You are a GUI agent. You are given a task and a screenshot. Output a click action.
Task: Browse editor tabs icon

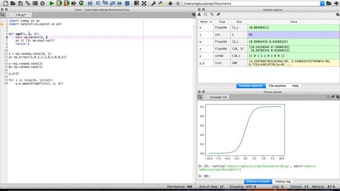(x=2, y=15)
